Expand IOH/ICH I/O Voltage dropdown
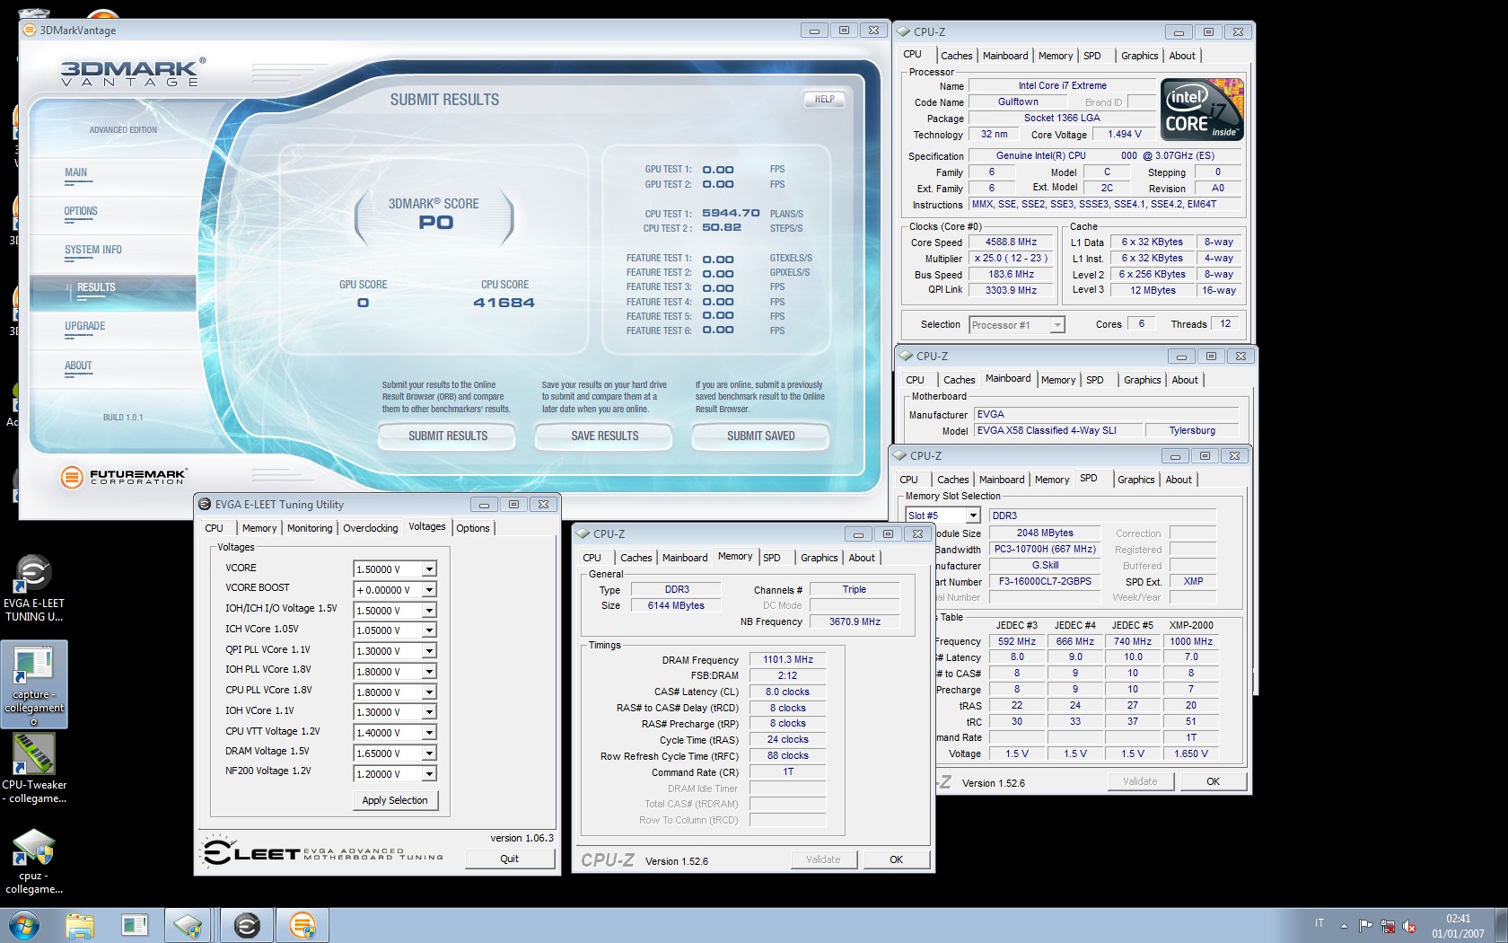1508x943 pixels. [429, 611]
